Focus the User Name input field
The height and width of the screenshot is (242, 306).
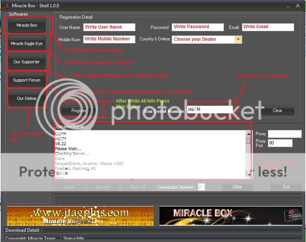point(109,27)
